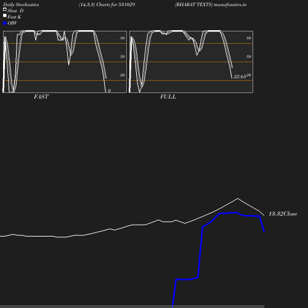Click the BHARAT TEXTS stock name

[193, 4]
